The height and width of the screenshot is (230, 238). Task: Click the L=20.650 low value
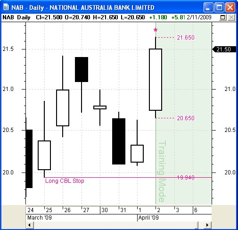pos(133,17)
